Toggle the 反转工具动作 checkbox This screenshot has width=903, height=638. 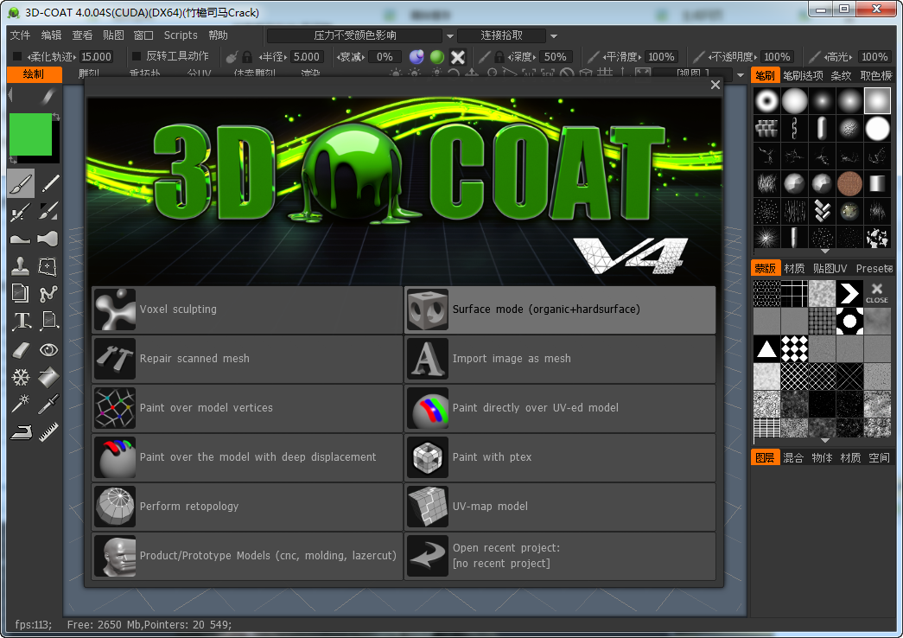coord(137,56)
